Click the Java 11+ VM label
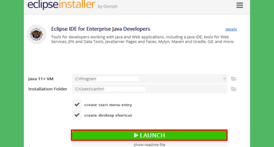Screen dimensions: 274x147 click(x=41, y=79)
